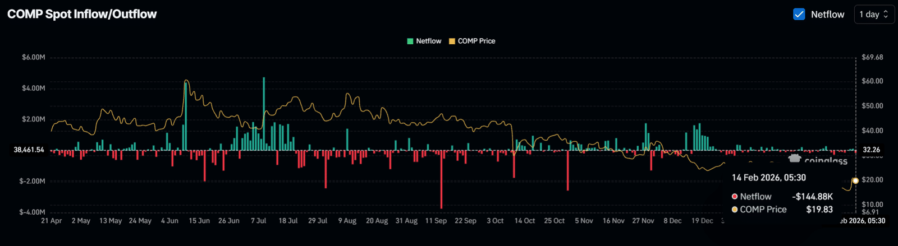Screen dimensions: 898x246
Task: Click the $4.00M left axis label
Action: click(x=33, y=89)
